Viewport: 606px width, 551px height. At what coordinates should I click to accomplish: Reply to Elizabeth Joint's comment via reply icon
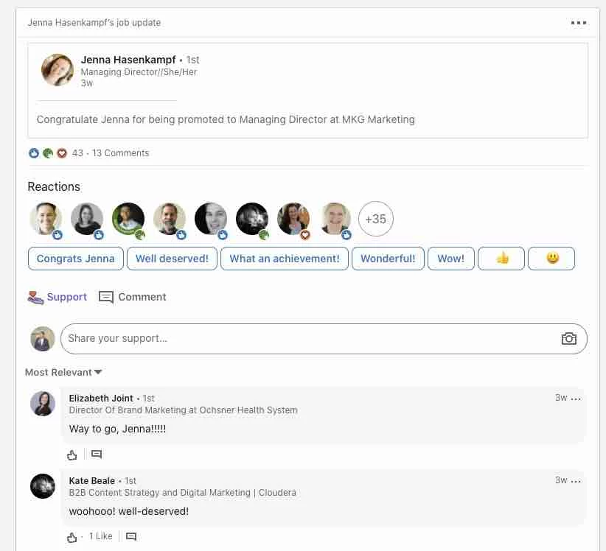point(96,455)
